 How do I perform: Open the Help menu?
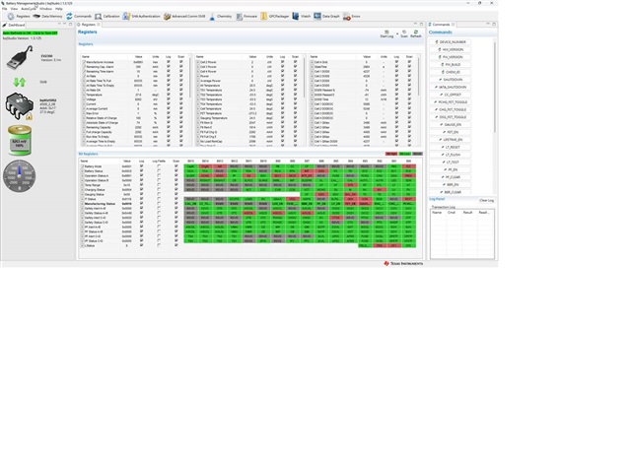click(59, 9)
